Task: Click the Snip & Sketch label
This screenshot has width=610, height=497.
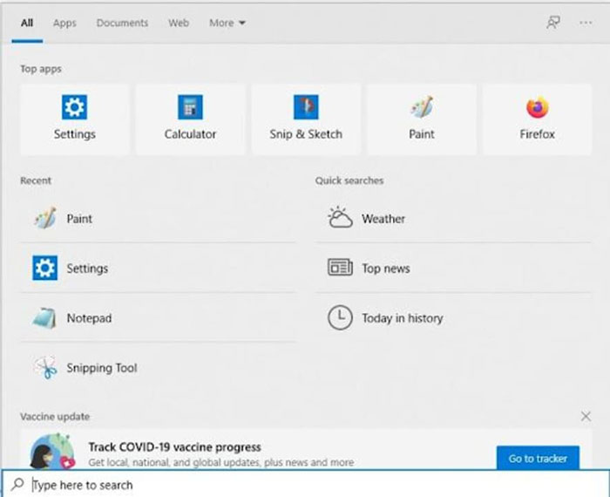Action: [x=306, y=134]
